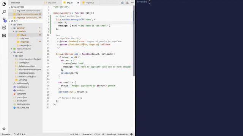Open region.json under models folder
The height and width of the screenshot is (136, 243).
pyautogui.click(x=26, y=45)
